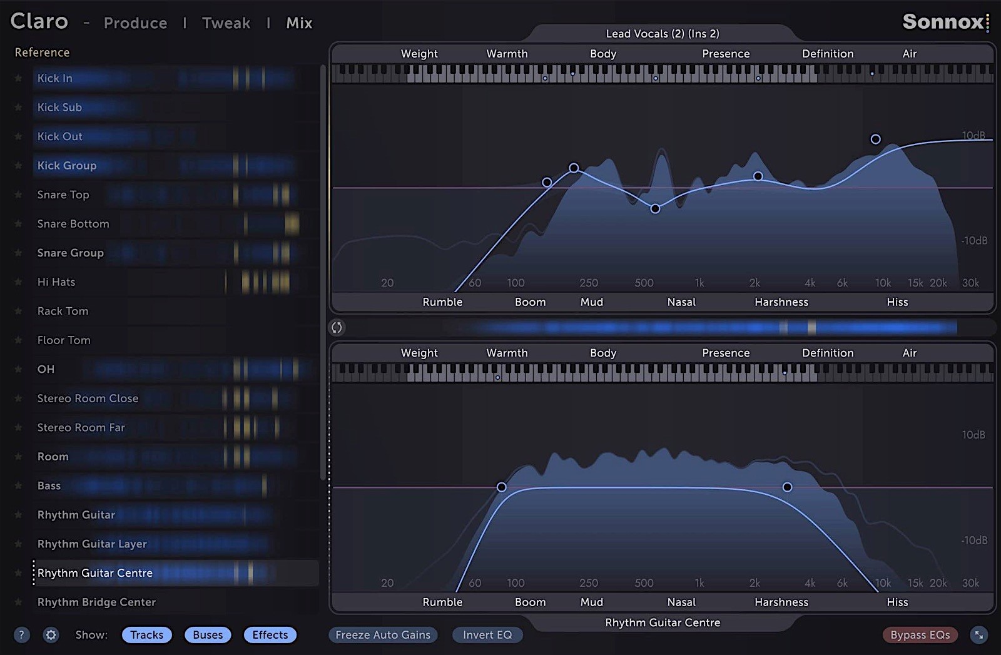Click the Lead Vocals (2) (Ins 2) title
This screenshot has width=1001, height=655.
click(663, 34)
